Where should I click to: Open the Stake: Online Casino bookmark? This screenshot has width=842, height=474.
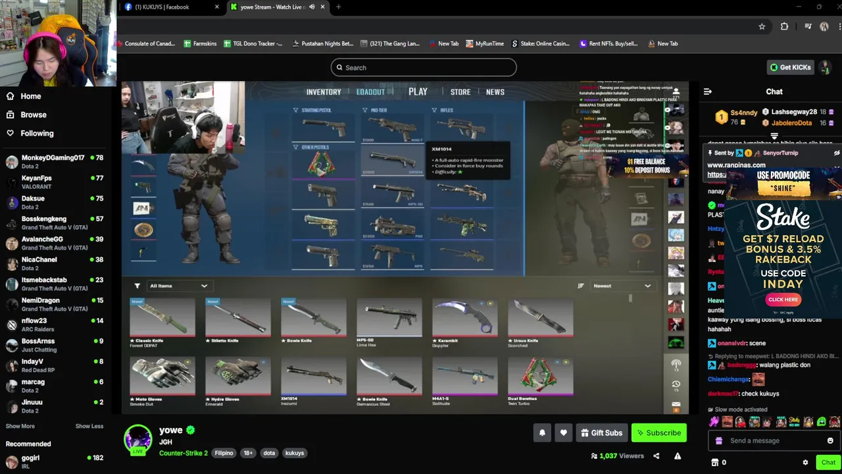click(541, 43)
